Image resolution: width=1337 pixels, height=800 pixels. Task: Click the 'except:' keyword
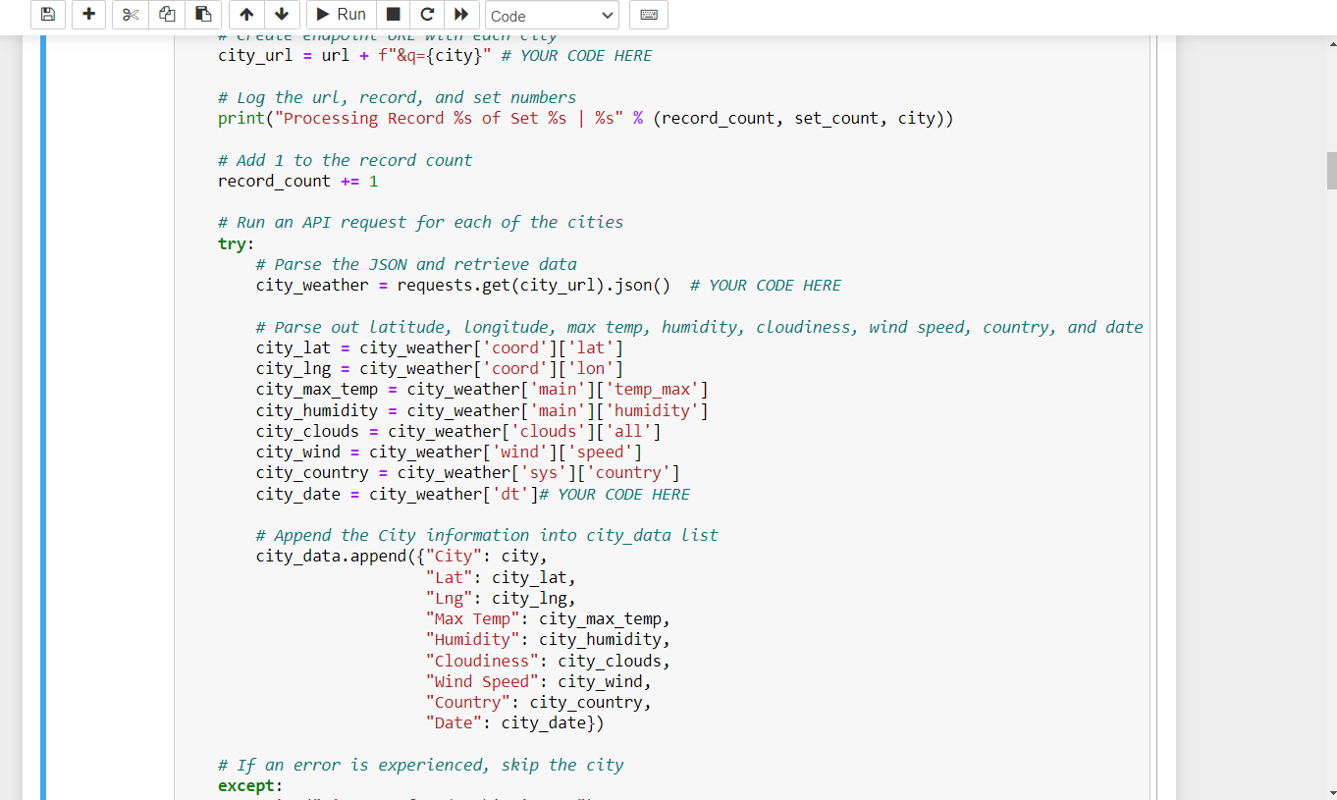pyautogui.click(x=249, y=786)
